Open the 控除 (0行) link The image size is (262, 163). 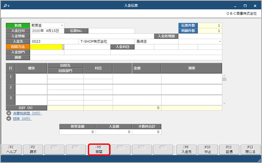23,118
